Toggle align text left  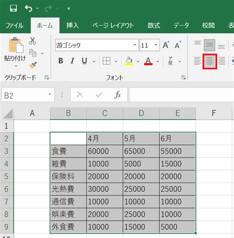197,61
